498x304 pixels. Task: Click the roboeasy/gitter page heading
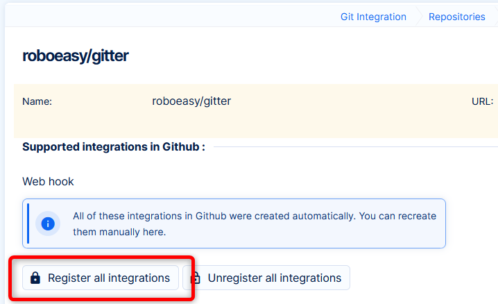tap(75, 56)
